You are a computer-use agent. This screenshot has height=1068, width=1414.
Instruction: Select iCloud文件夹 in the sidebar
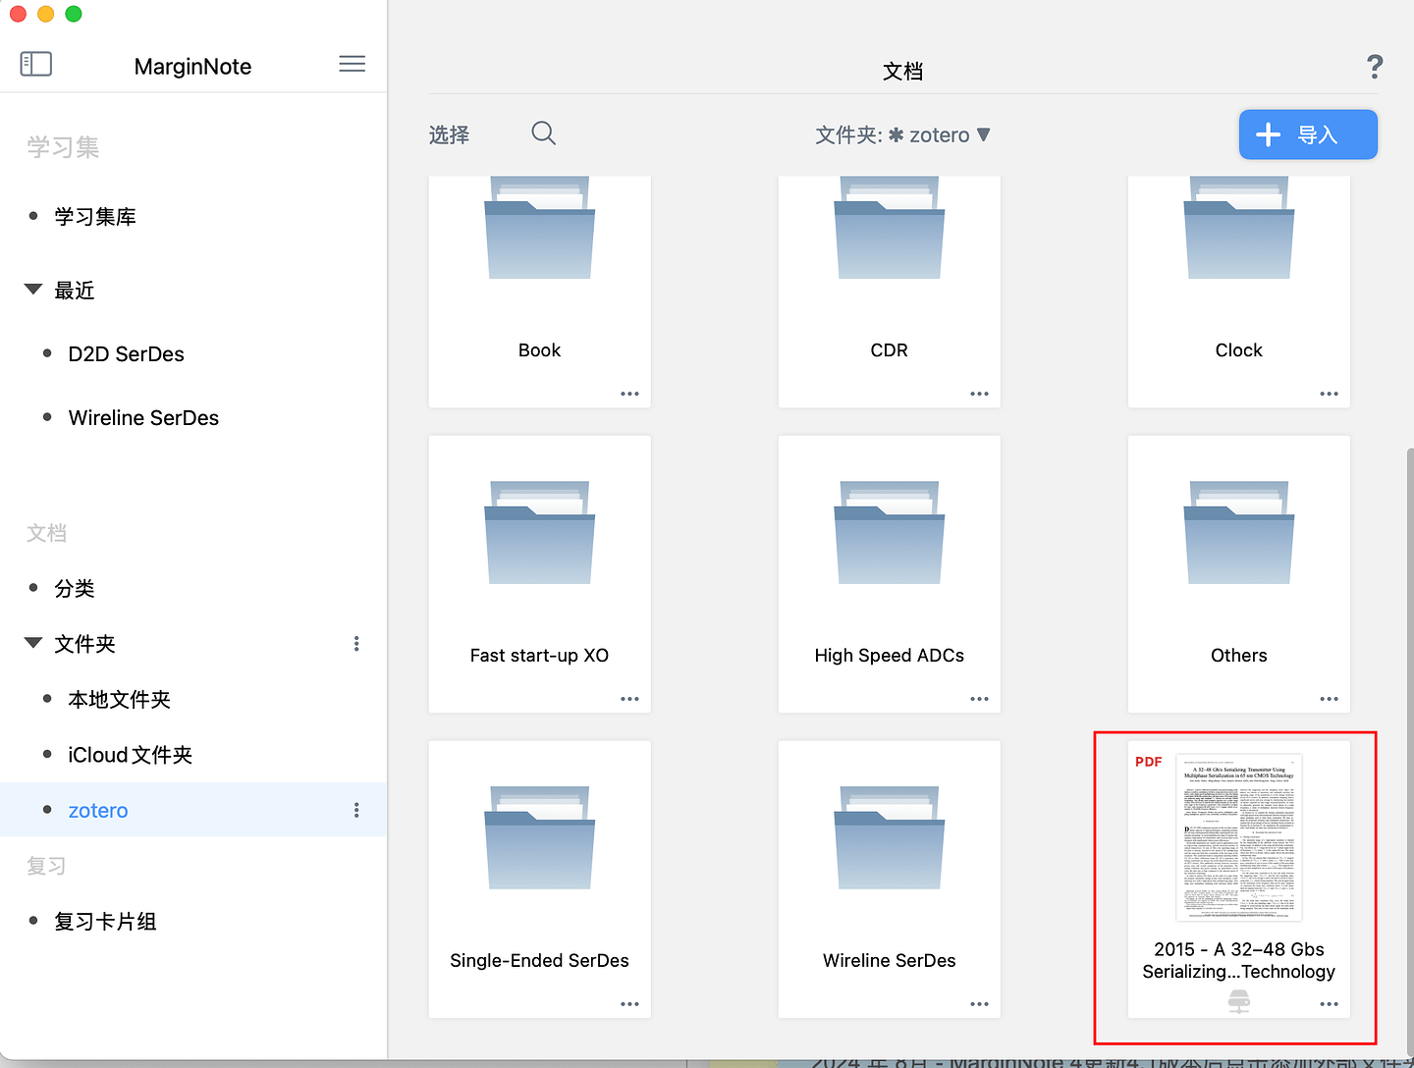(131, 755)
